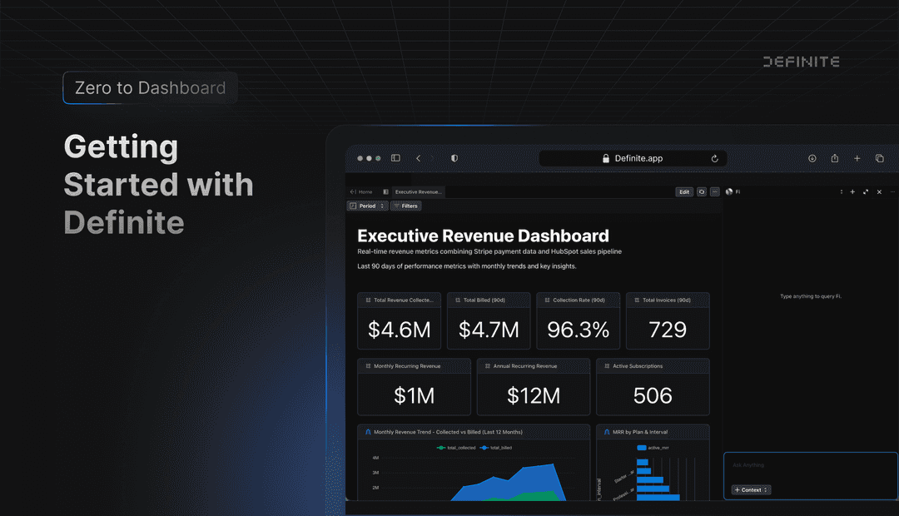This screenshot has height=516, width=899.
Task: Open the Context selector chevron in Fi panel
Action: (765, 489)
